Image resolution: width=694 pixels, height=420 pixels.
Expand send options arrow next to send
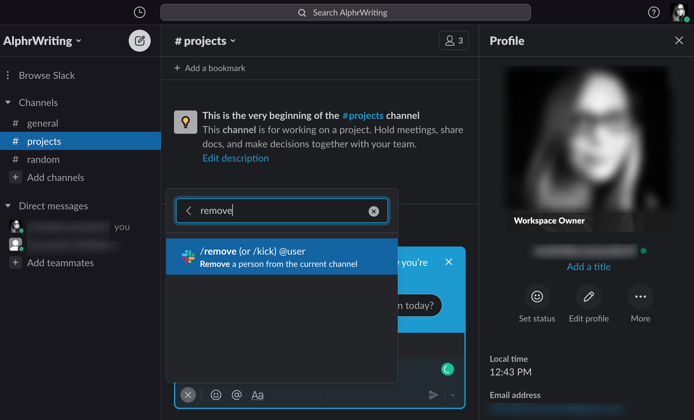tap(453, 395)
